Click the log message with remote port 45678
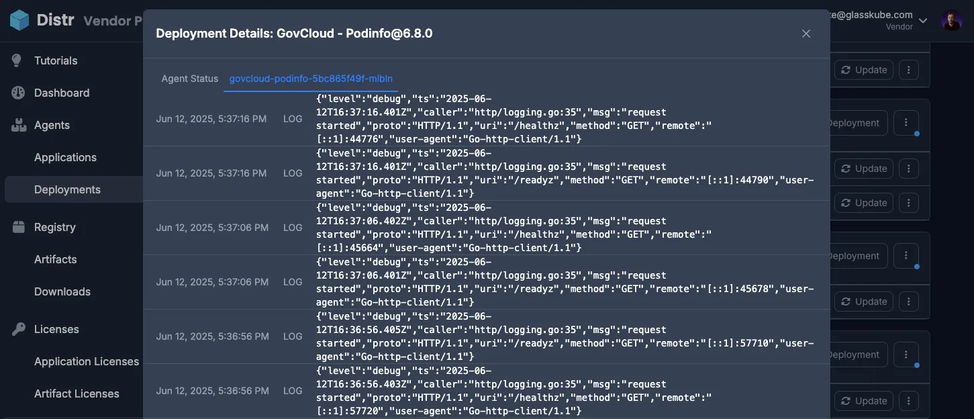The width and height of the screenshot is (974, 419). click(565, 282)
